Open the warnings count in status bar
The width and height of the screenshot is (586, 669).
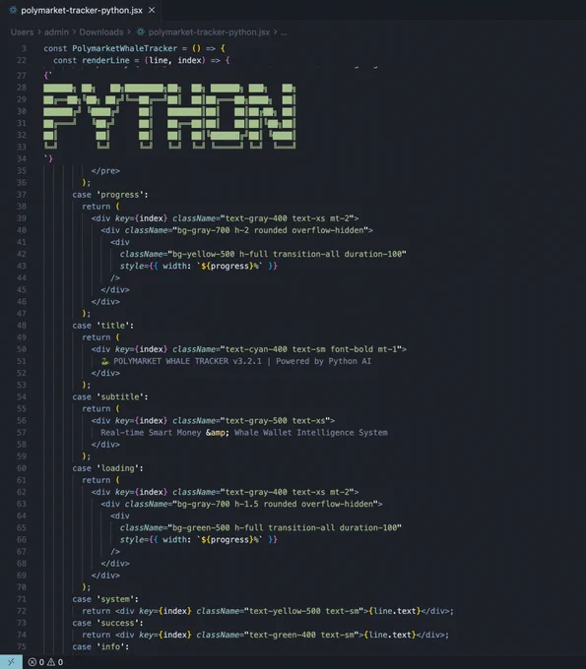[x=55, y=662]
